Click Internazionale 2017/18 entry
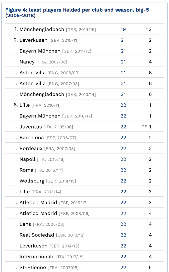 click(x=84, y=257)
